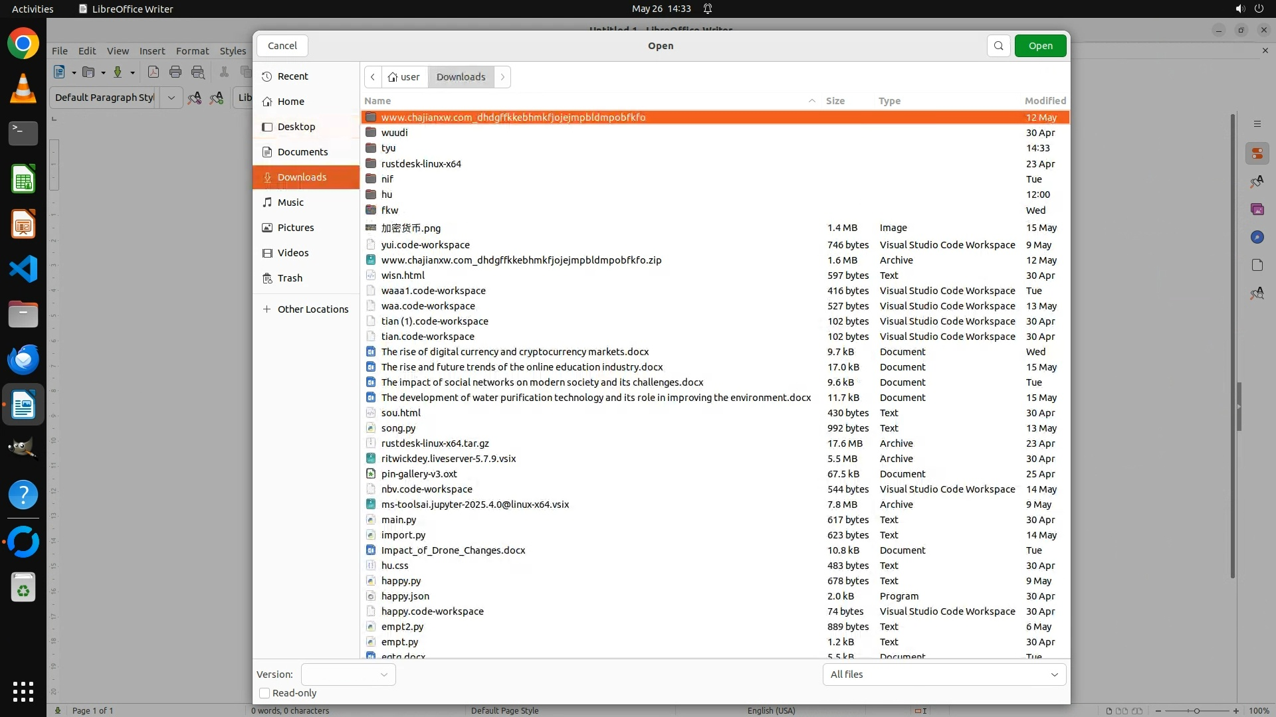
Task: Select the Impact_of_Drone_Changes.docx file
Action: (453, 550)
